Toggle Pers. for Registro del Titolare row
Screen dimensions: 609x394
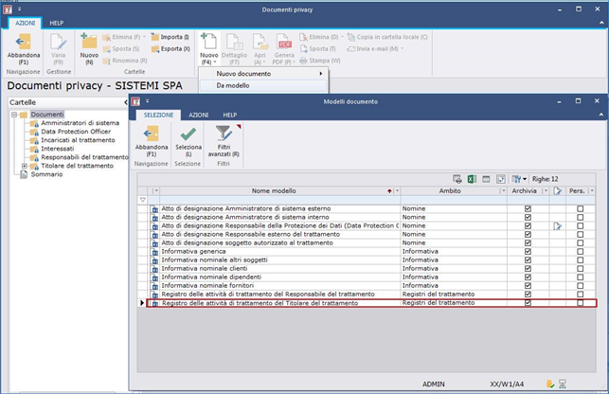[x=581, y=303]
